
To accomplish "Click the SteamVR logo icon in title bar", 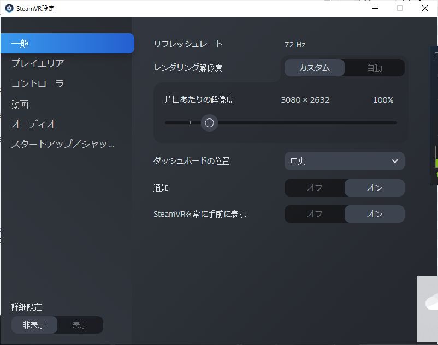I will tap(9, 8).
